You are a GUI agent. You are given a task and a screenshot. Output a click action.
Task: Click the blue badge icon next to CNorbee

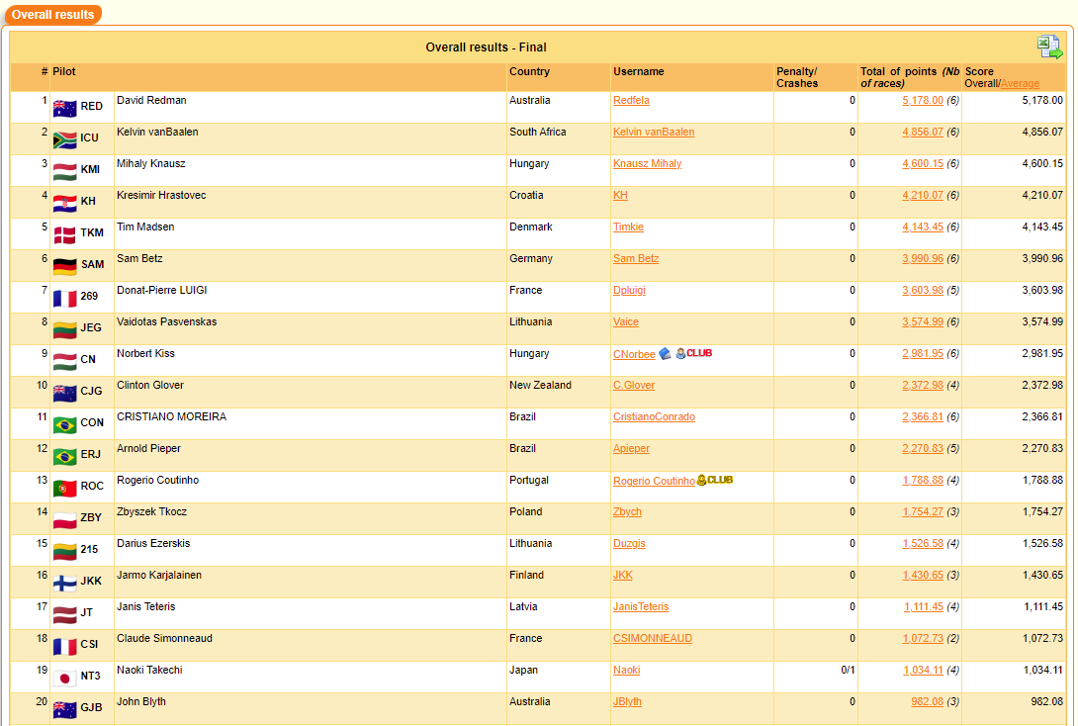pos(665,353)
